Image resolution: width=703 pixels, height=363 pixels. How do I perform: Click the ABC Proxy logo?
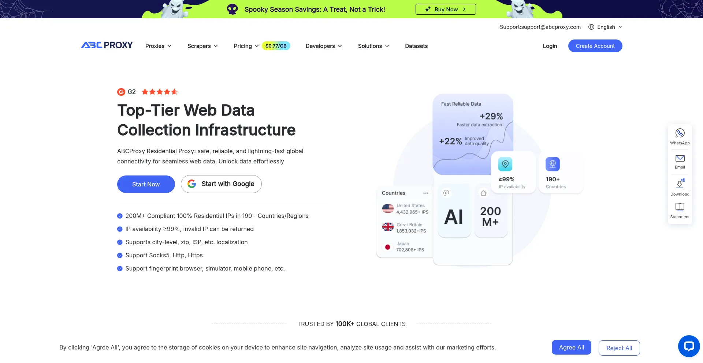pos(107,45)
